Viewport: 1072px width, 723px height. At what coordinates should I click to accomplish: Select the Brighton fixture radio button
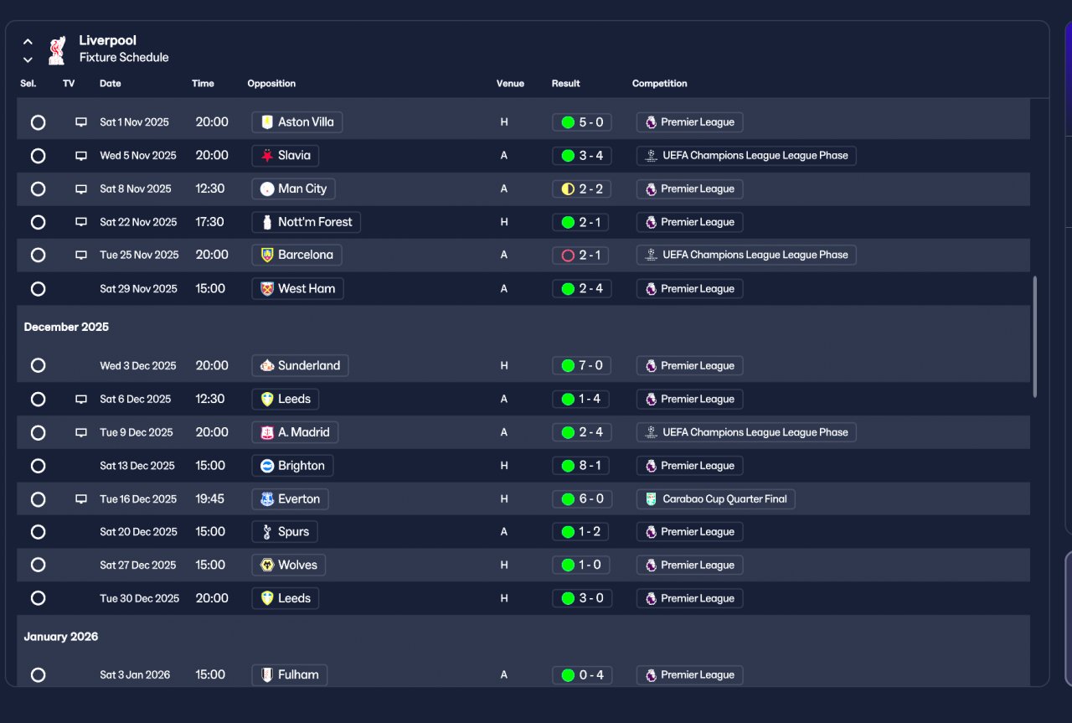pyautogui.click(x=38, y=466)
